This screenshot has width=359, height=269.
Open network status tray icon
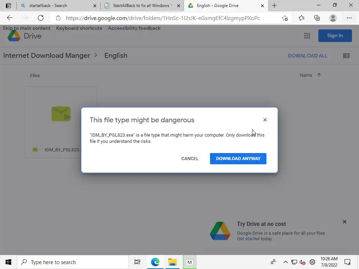tap(294, 262)
